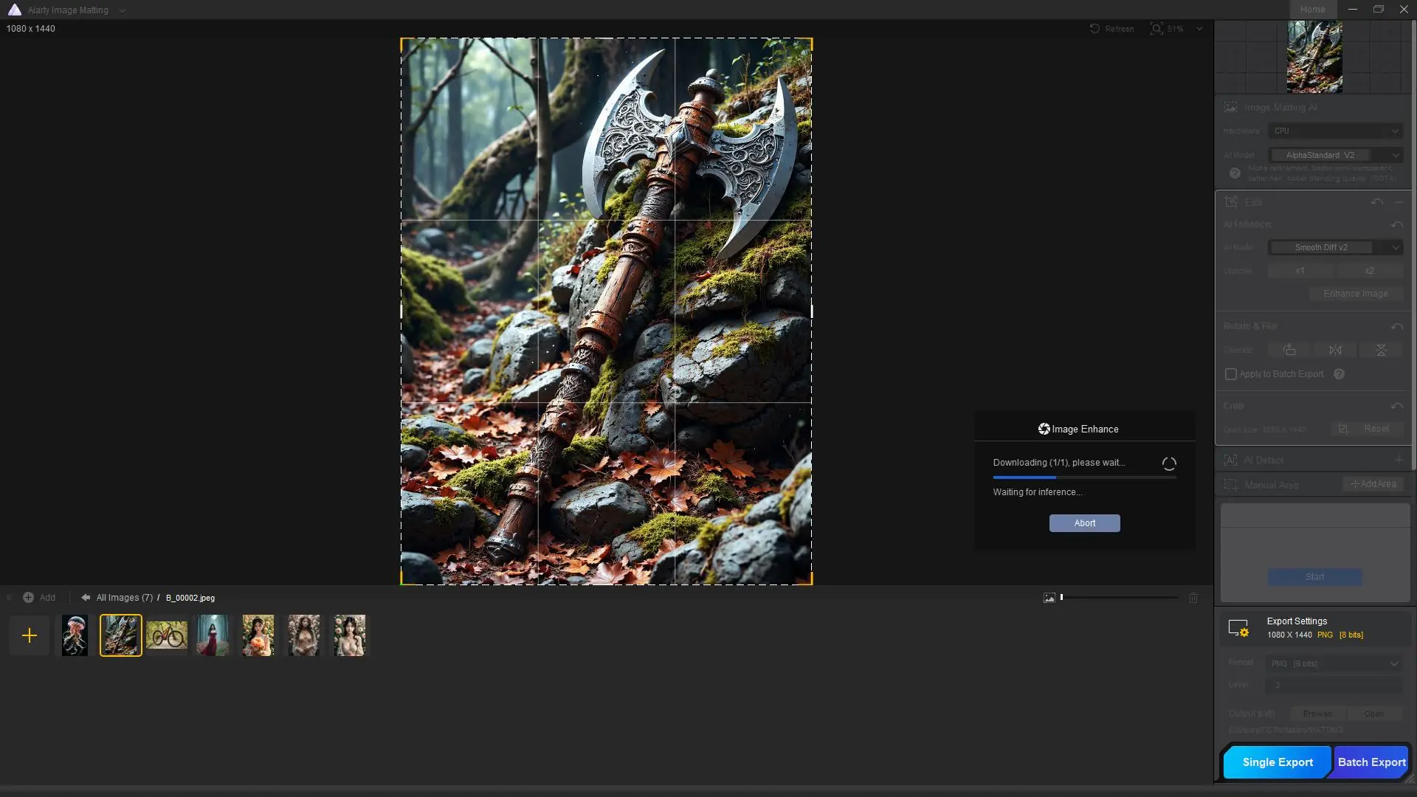Screen dimensions: 1417x797
Task: Open the Hardware CPU dropdown
Action: (x=1335, y=131)
